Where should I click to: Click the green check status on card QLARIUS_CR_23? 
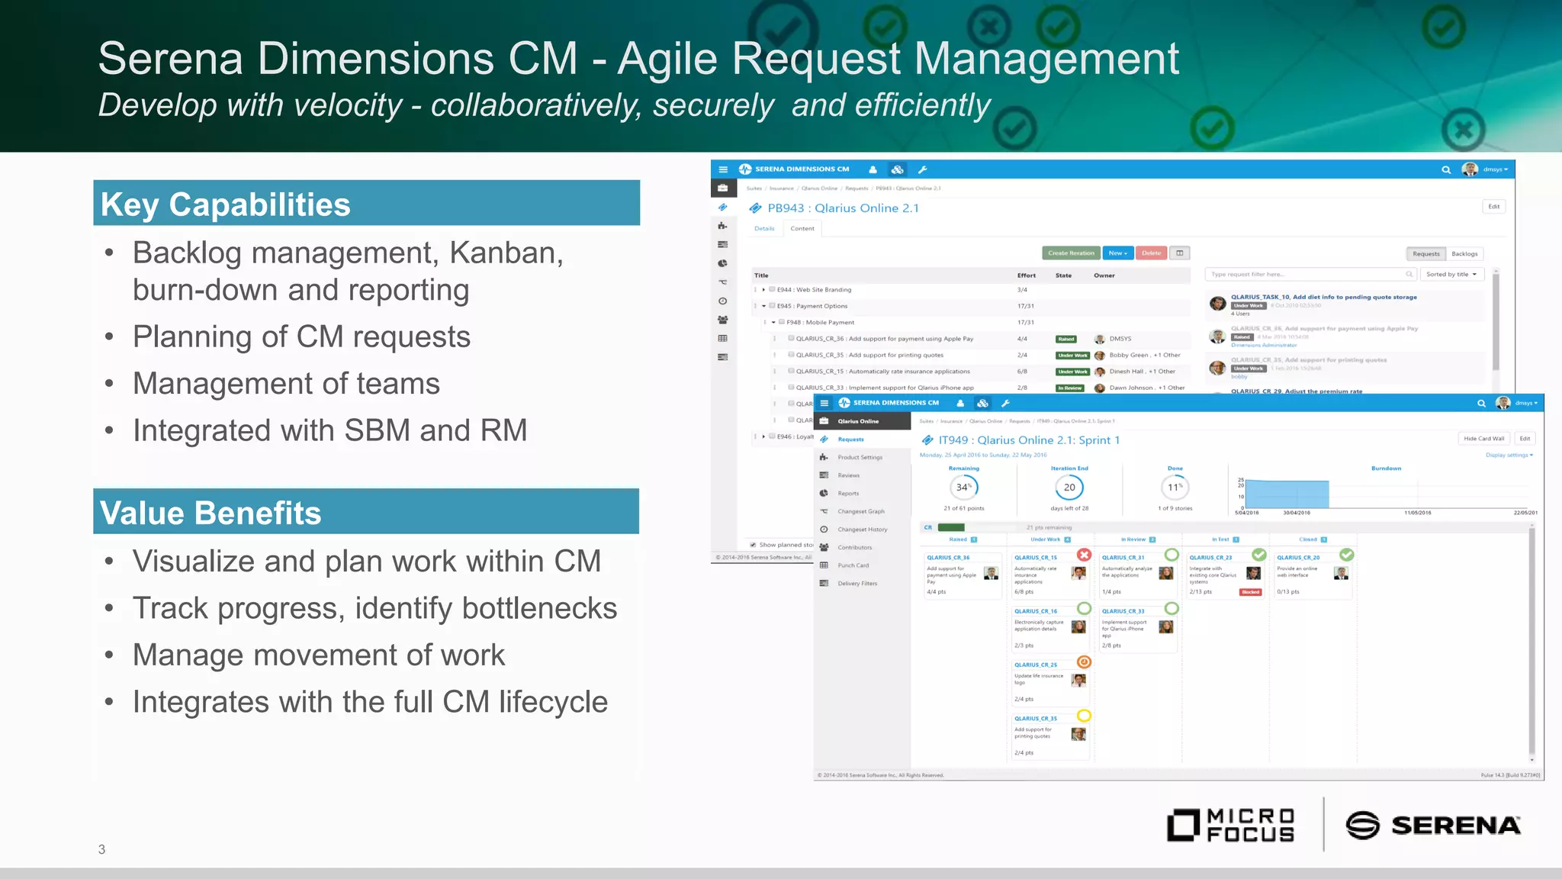(x=1259, y=555)
